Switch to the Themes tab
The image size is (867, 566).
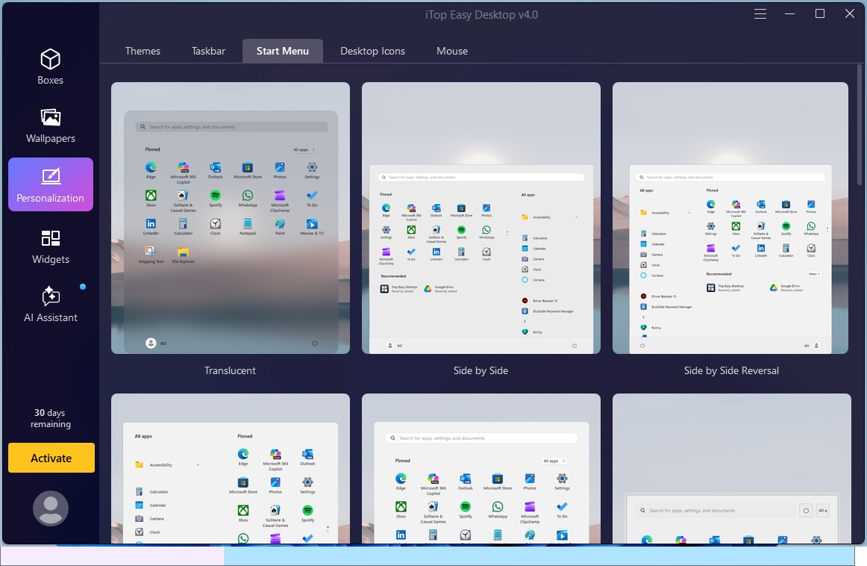click(x=143, y=51)
